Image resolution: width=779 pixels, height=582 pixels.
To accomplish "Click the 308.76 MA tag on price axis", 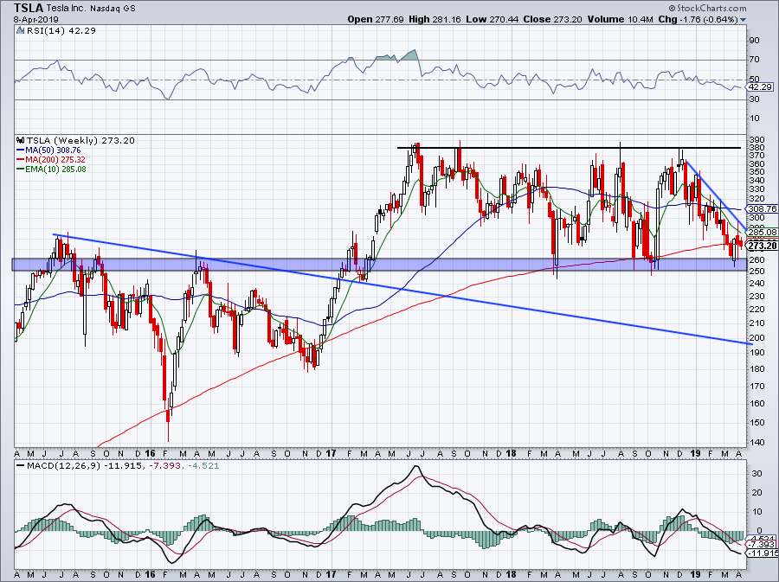I will pyautogui.click(x=762, y=209).
